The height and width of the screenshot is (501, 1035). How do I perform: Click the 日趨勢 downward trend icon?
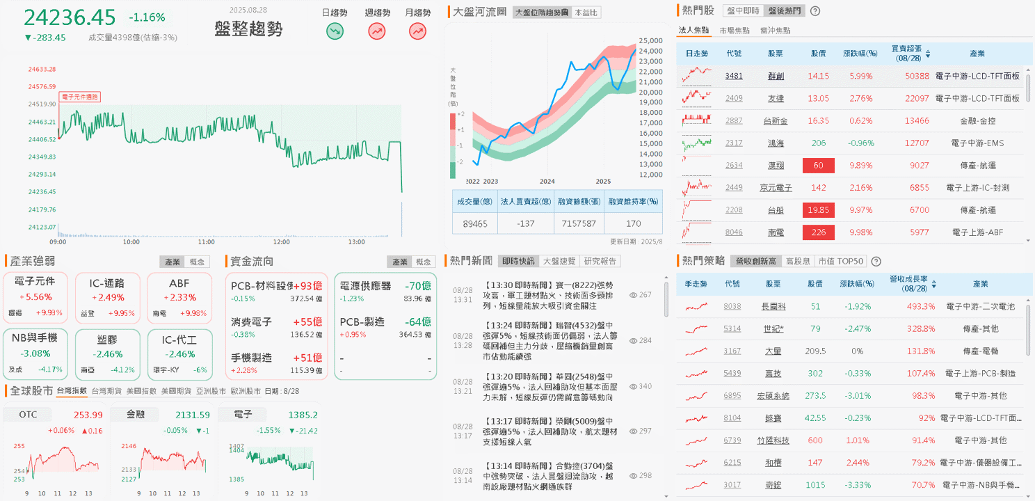(335, 31)
